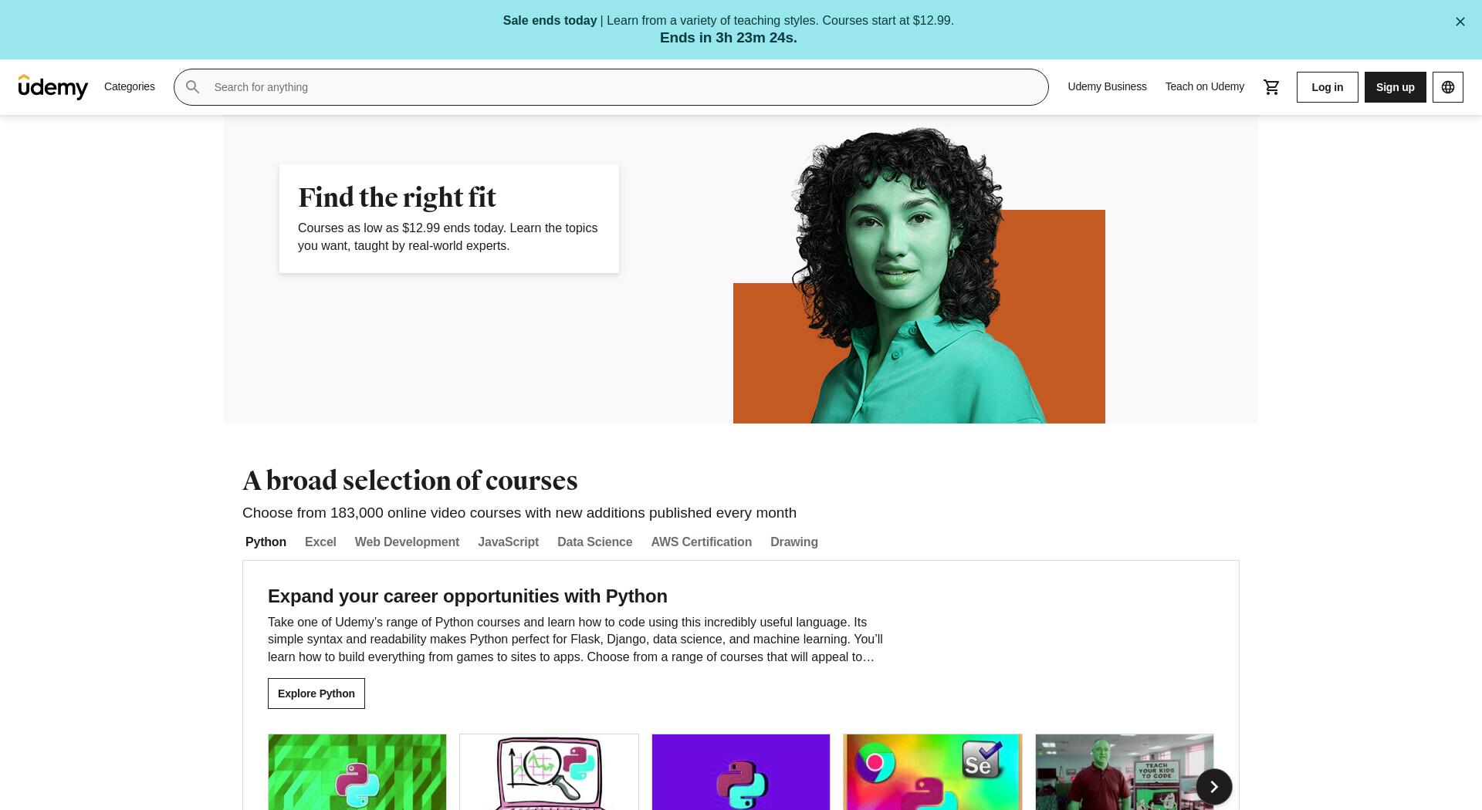Open the Teach on Udemy link

(1204, 86)
